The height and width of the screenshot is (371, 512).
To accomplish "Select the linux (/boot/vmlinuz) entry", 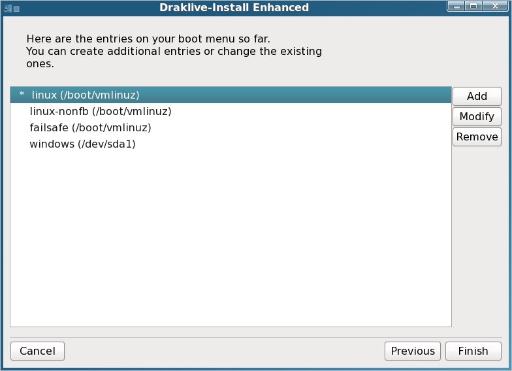I will pos(86,95).
